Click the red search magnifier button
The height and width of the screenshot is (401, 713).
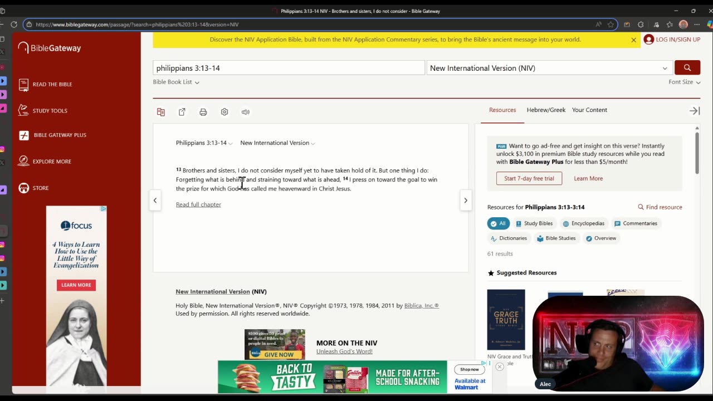(x=687, y=68)
